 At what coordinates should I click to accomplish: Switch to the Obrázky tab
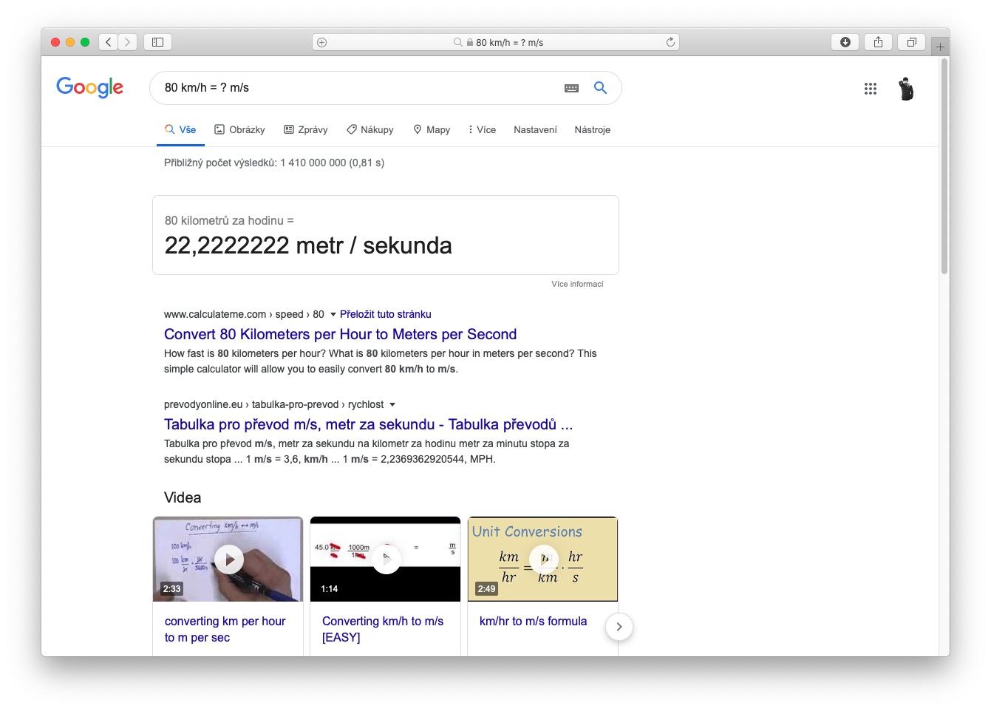tap(239, 130)
